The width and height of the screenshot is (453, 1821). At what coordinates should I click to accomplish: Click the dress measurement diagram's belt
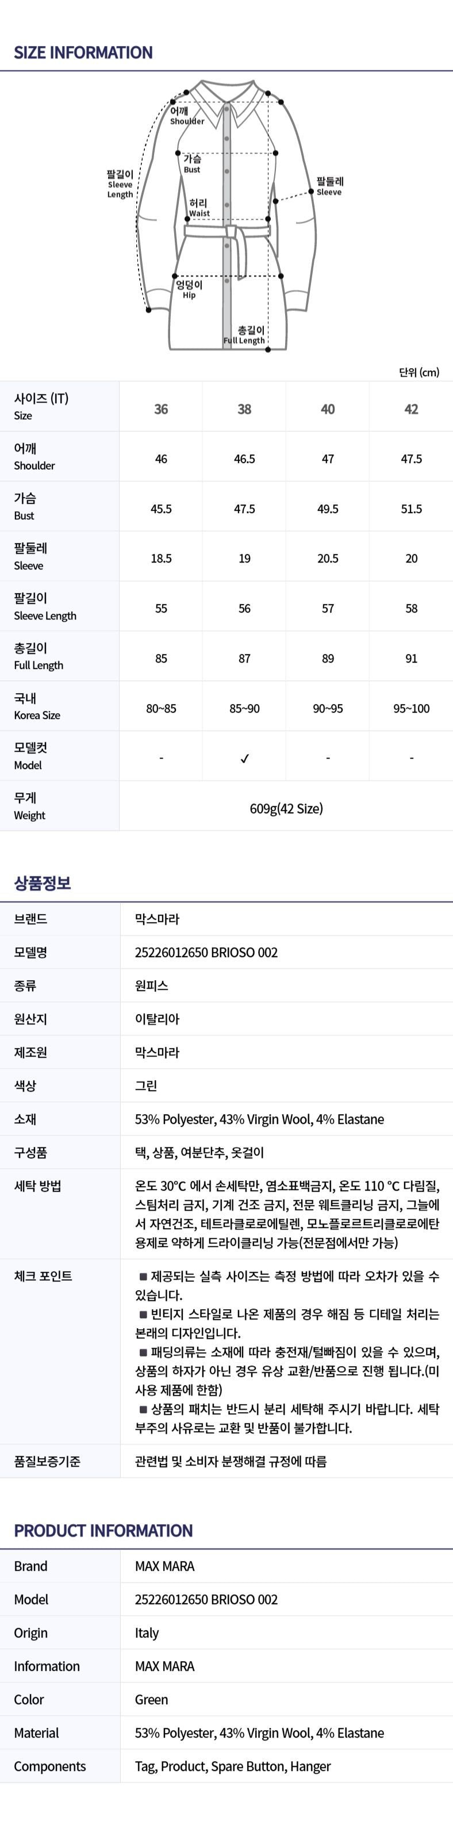point(228,231)
